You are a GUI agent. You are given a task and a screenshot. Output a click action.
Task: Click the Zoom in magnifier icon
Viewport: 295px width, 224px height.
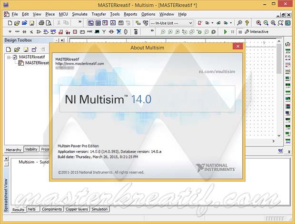click(x=259, y=23)
